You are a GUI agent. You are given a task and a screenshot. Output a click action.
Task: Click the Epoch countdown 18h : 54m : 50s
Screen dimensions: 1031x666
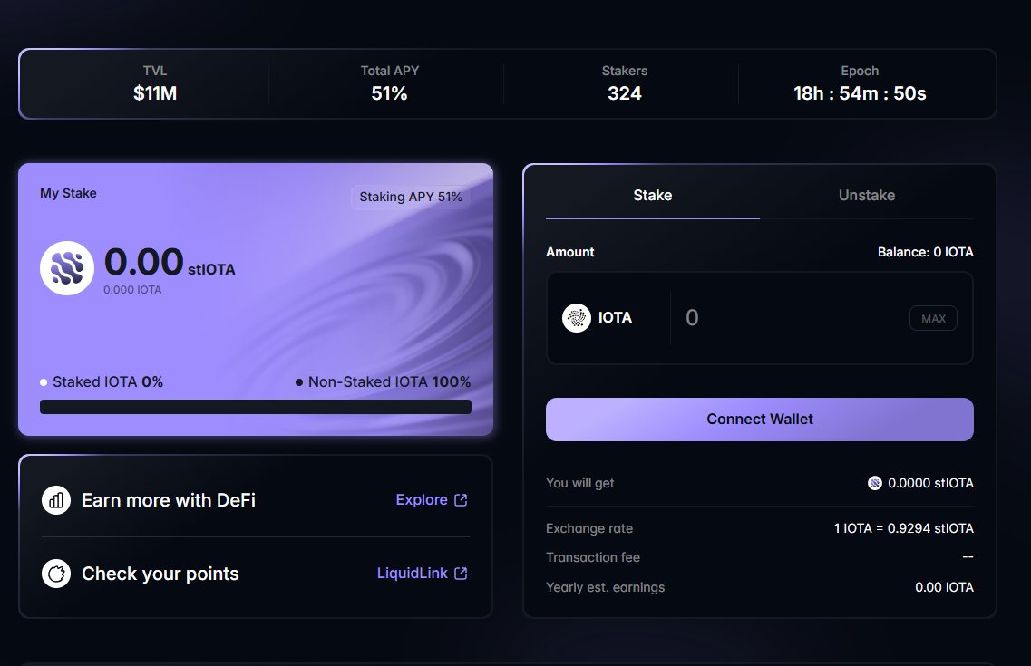[x=860, y=93]
